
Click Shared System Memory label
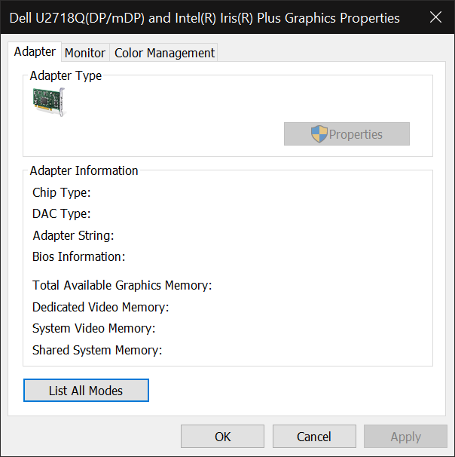point(97,350)
